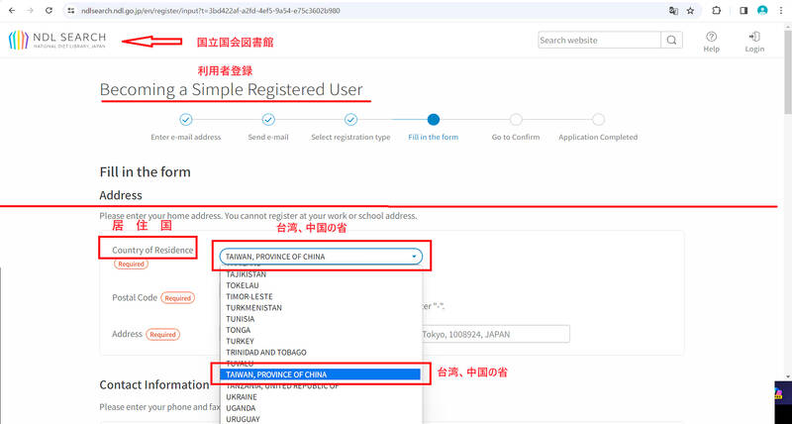Viewport: 792px width, 424px height.
Task: Click the NDL Search logo
Action: (55, 41)
